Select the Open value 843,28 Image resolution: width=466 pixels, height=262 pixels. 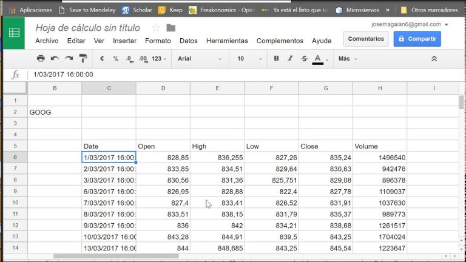163,237
